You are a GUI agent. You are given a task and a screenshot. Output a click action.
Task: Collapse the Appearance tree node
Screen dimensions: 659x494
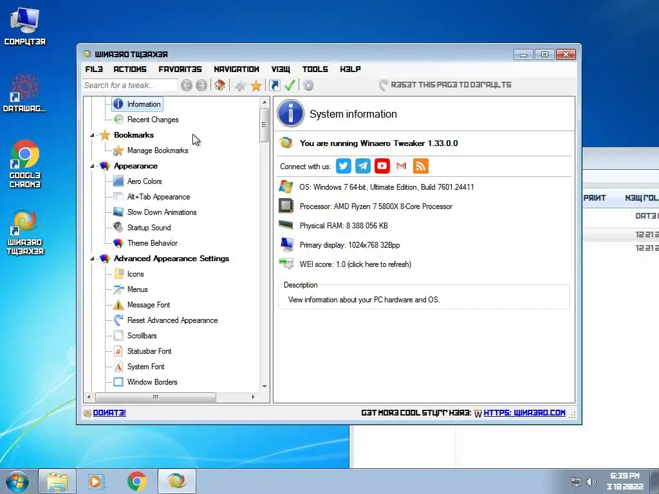[92, 167]
